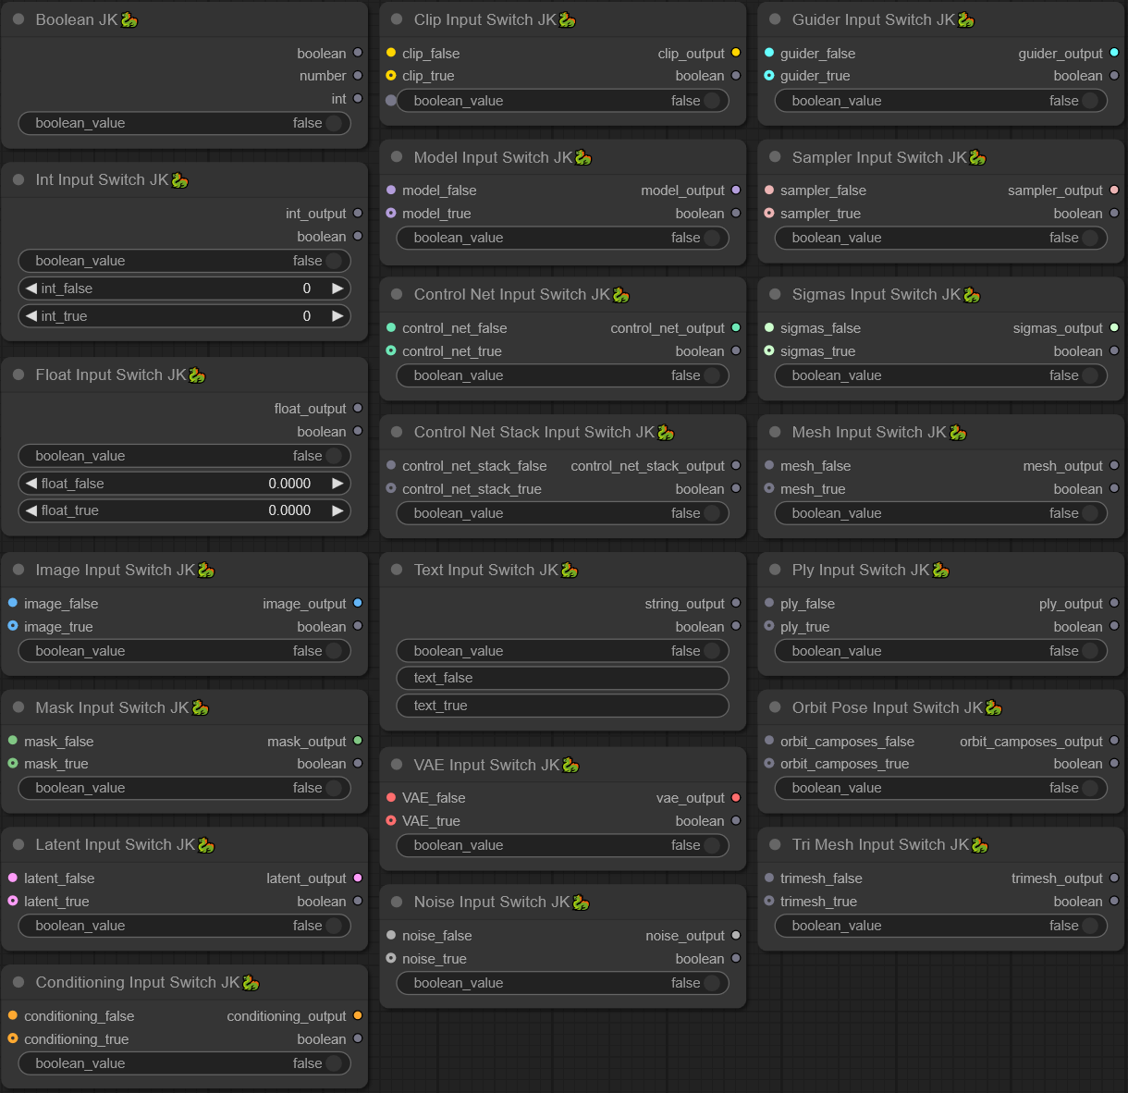Click the sampler_true input connector
This screenshot has height=1093, width=1128.
click(769, 213)
